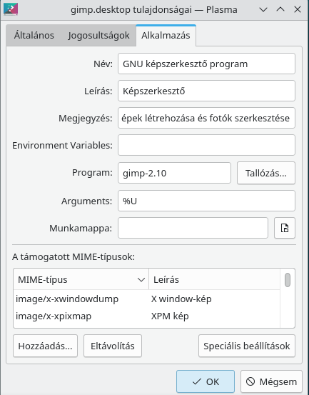The image size is (309, 395).
Task: Click the Leírás column header
Action: coord(214,279)
